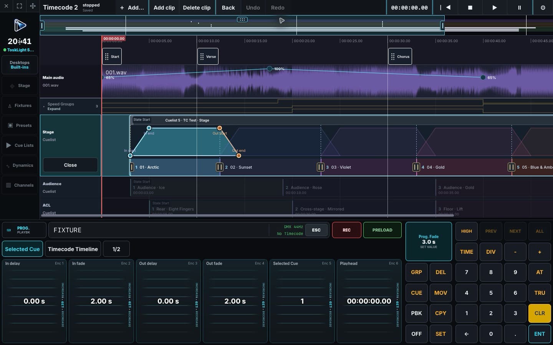Open the Stage sidebar section
553x345 pixels.
tap(20, 85)
